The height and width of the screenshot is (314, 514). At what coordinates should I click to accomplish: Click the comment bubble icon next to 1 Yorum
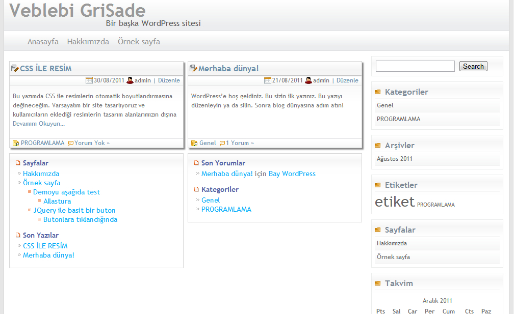pos(222,143)
